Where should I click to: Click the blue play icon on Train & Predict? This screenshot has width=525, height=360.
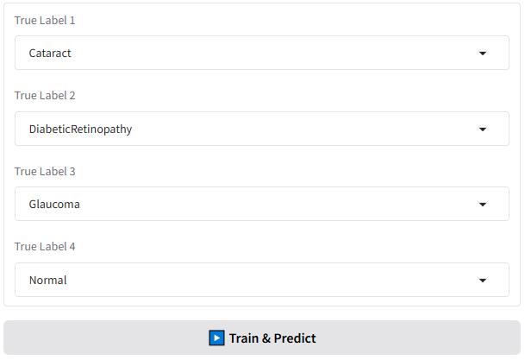(216, 338)
